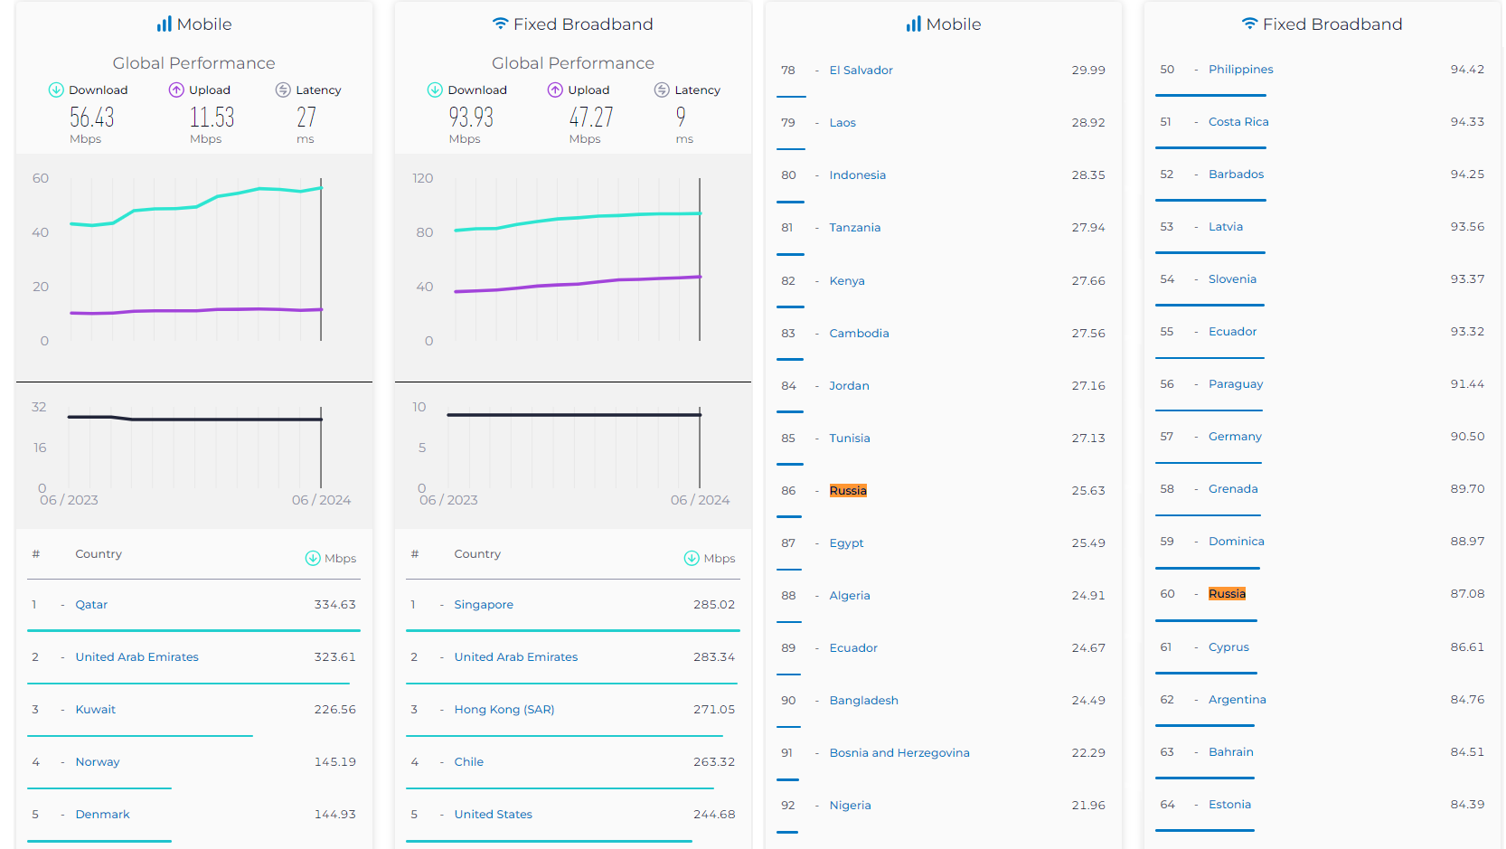The image size is (1506, 849).
Task: Click the Mobile bar-chart icon in the left panel
Action: pyautogui.click(x=164, y=24)
